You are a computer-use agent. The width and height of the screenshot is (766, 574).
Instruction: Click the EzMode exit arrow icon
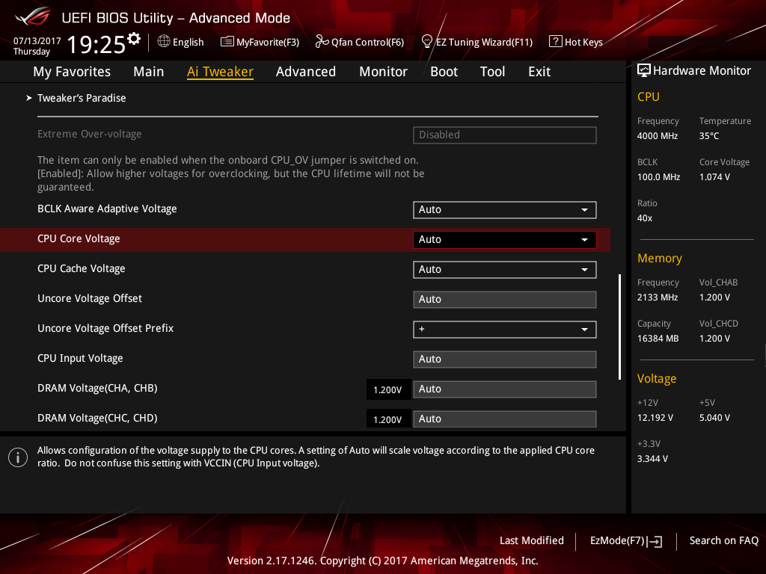click(x=655, y=541)
